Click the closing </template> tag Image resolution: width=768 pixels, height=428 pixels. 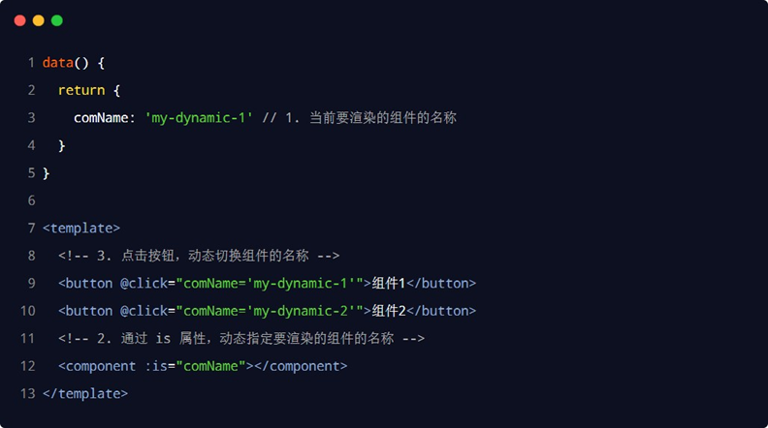point(85,394)
